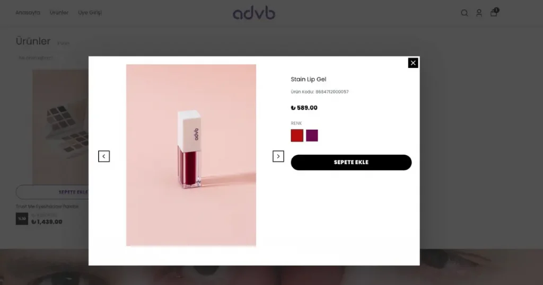The height and width of the screenshot is (285, 543).
Task: Open the shopping bag cart icon
Action: pyautogui.click(x=494, y=13)
